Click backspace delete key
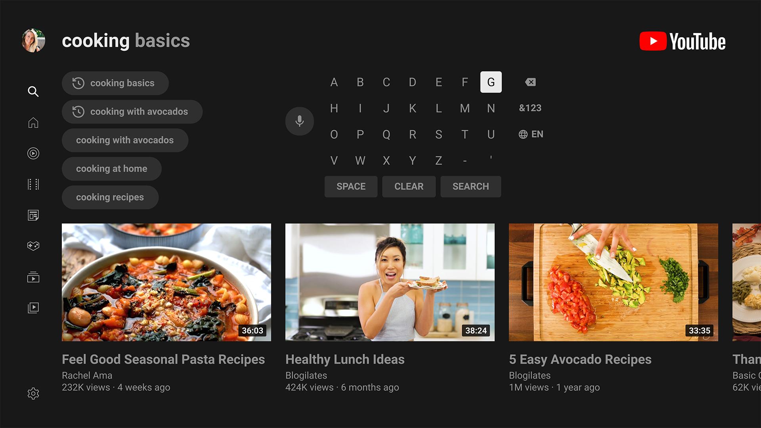 530,82
